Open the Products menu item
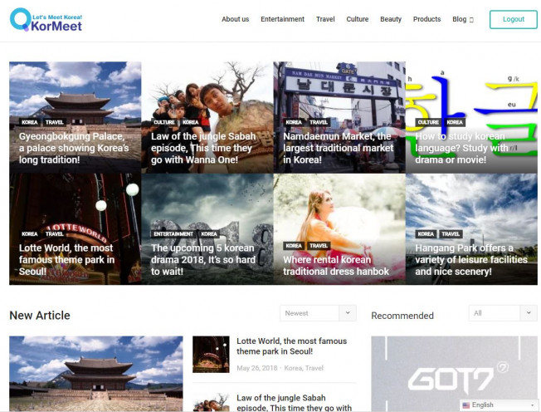The image size is (541, 412). (426, 19)
